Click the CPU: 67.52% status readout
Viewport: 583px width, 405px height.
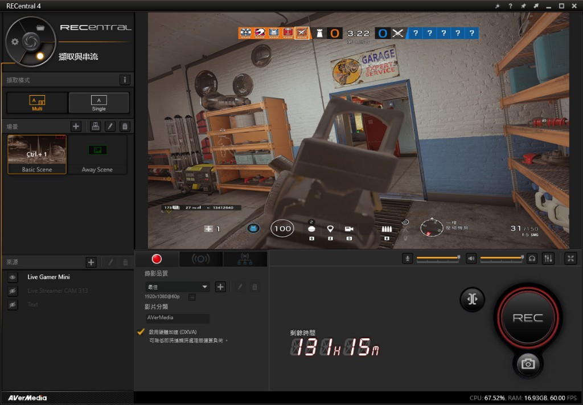487,398
